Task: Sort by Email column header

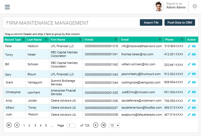Action: [x=125, y=40]
